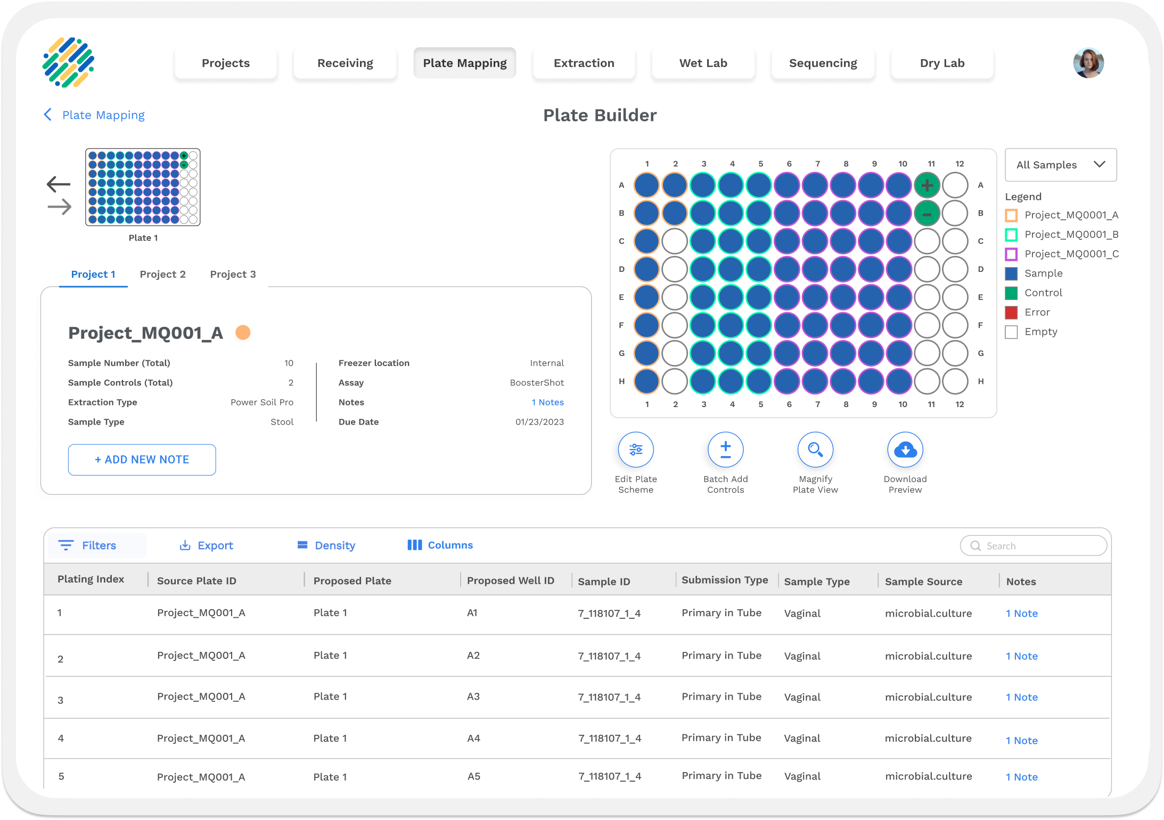Open the Columns selector
Image resolution: width=1164 pixels, height=820 pixels.
click(440, 545)
